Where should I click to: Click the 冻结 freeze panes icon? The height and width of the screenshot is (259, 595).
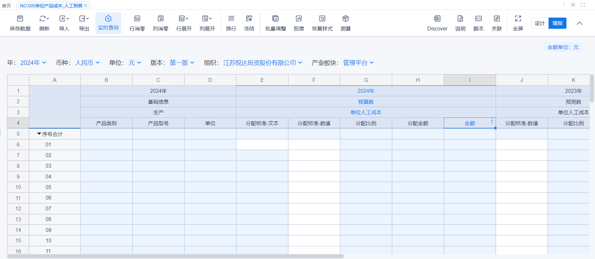click(x=249, y=19)
